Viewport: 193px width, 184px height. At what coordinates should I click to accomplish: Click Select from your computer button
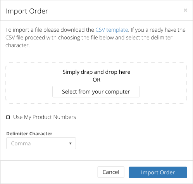(96, 92)
